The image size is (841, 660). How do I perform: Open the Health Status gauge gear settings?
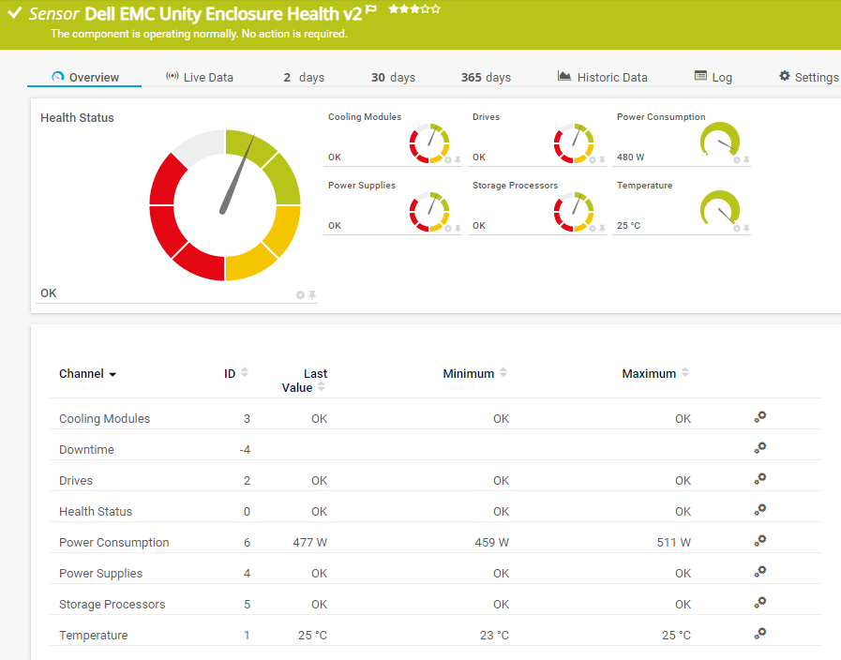[301, 295]
